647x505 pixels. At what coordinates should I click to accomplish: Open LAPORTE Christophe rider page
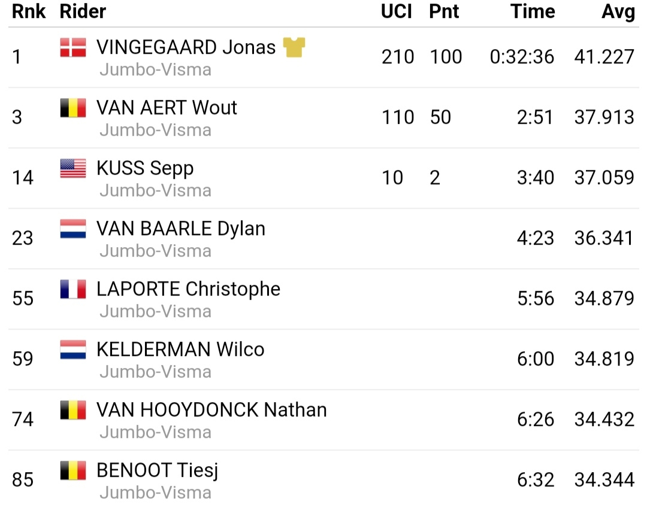(x=188, y=289)
